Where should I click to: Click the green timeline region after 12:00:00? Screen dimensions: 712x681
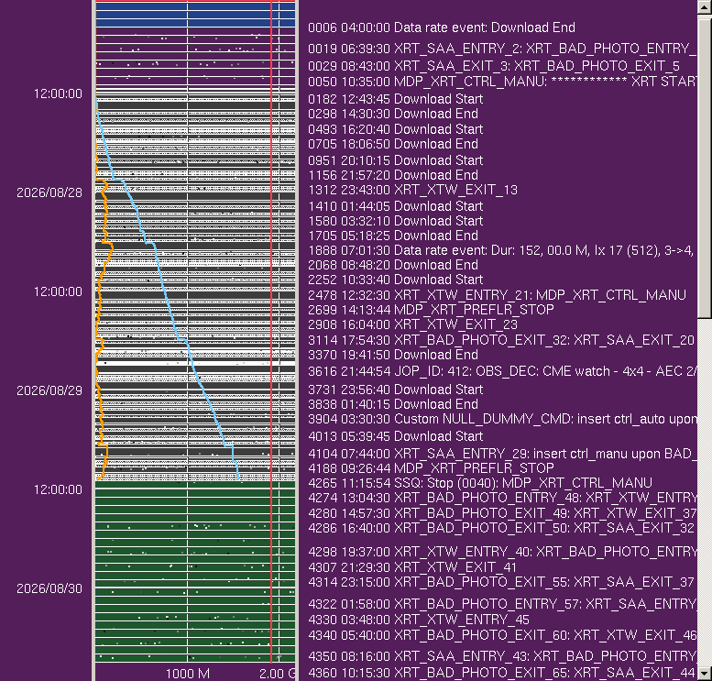click(x=195, y=572)
